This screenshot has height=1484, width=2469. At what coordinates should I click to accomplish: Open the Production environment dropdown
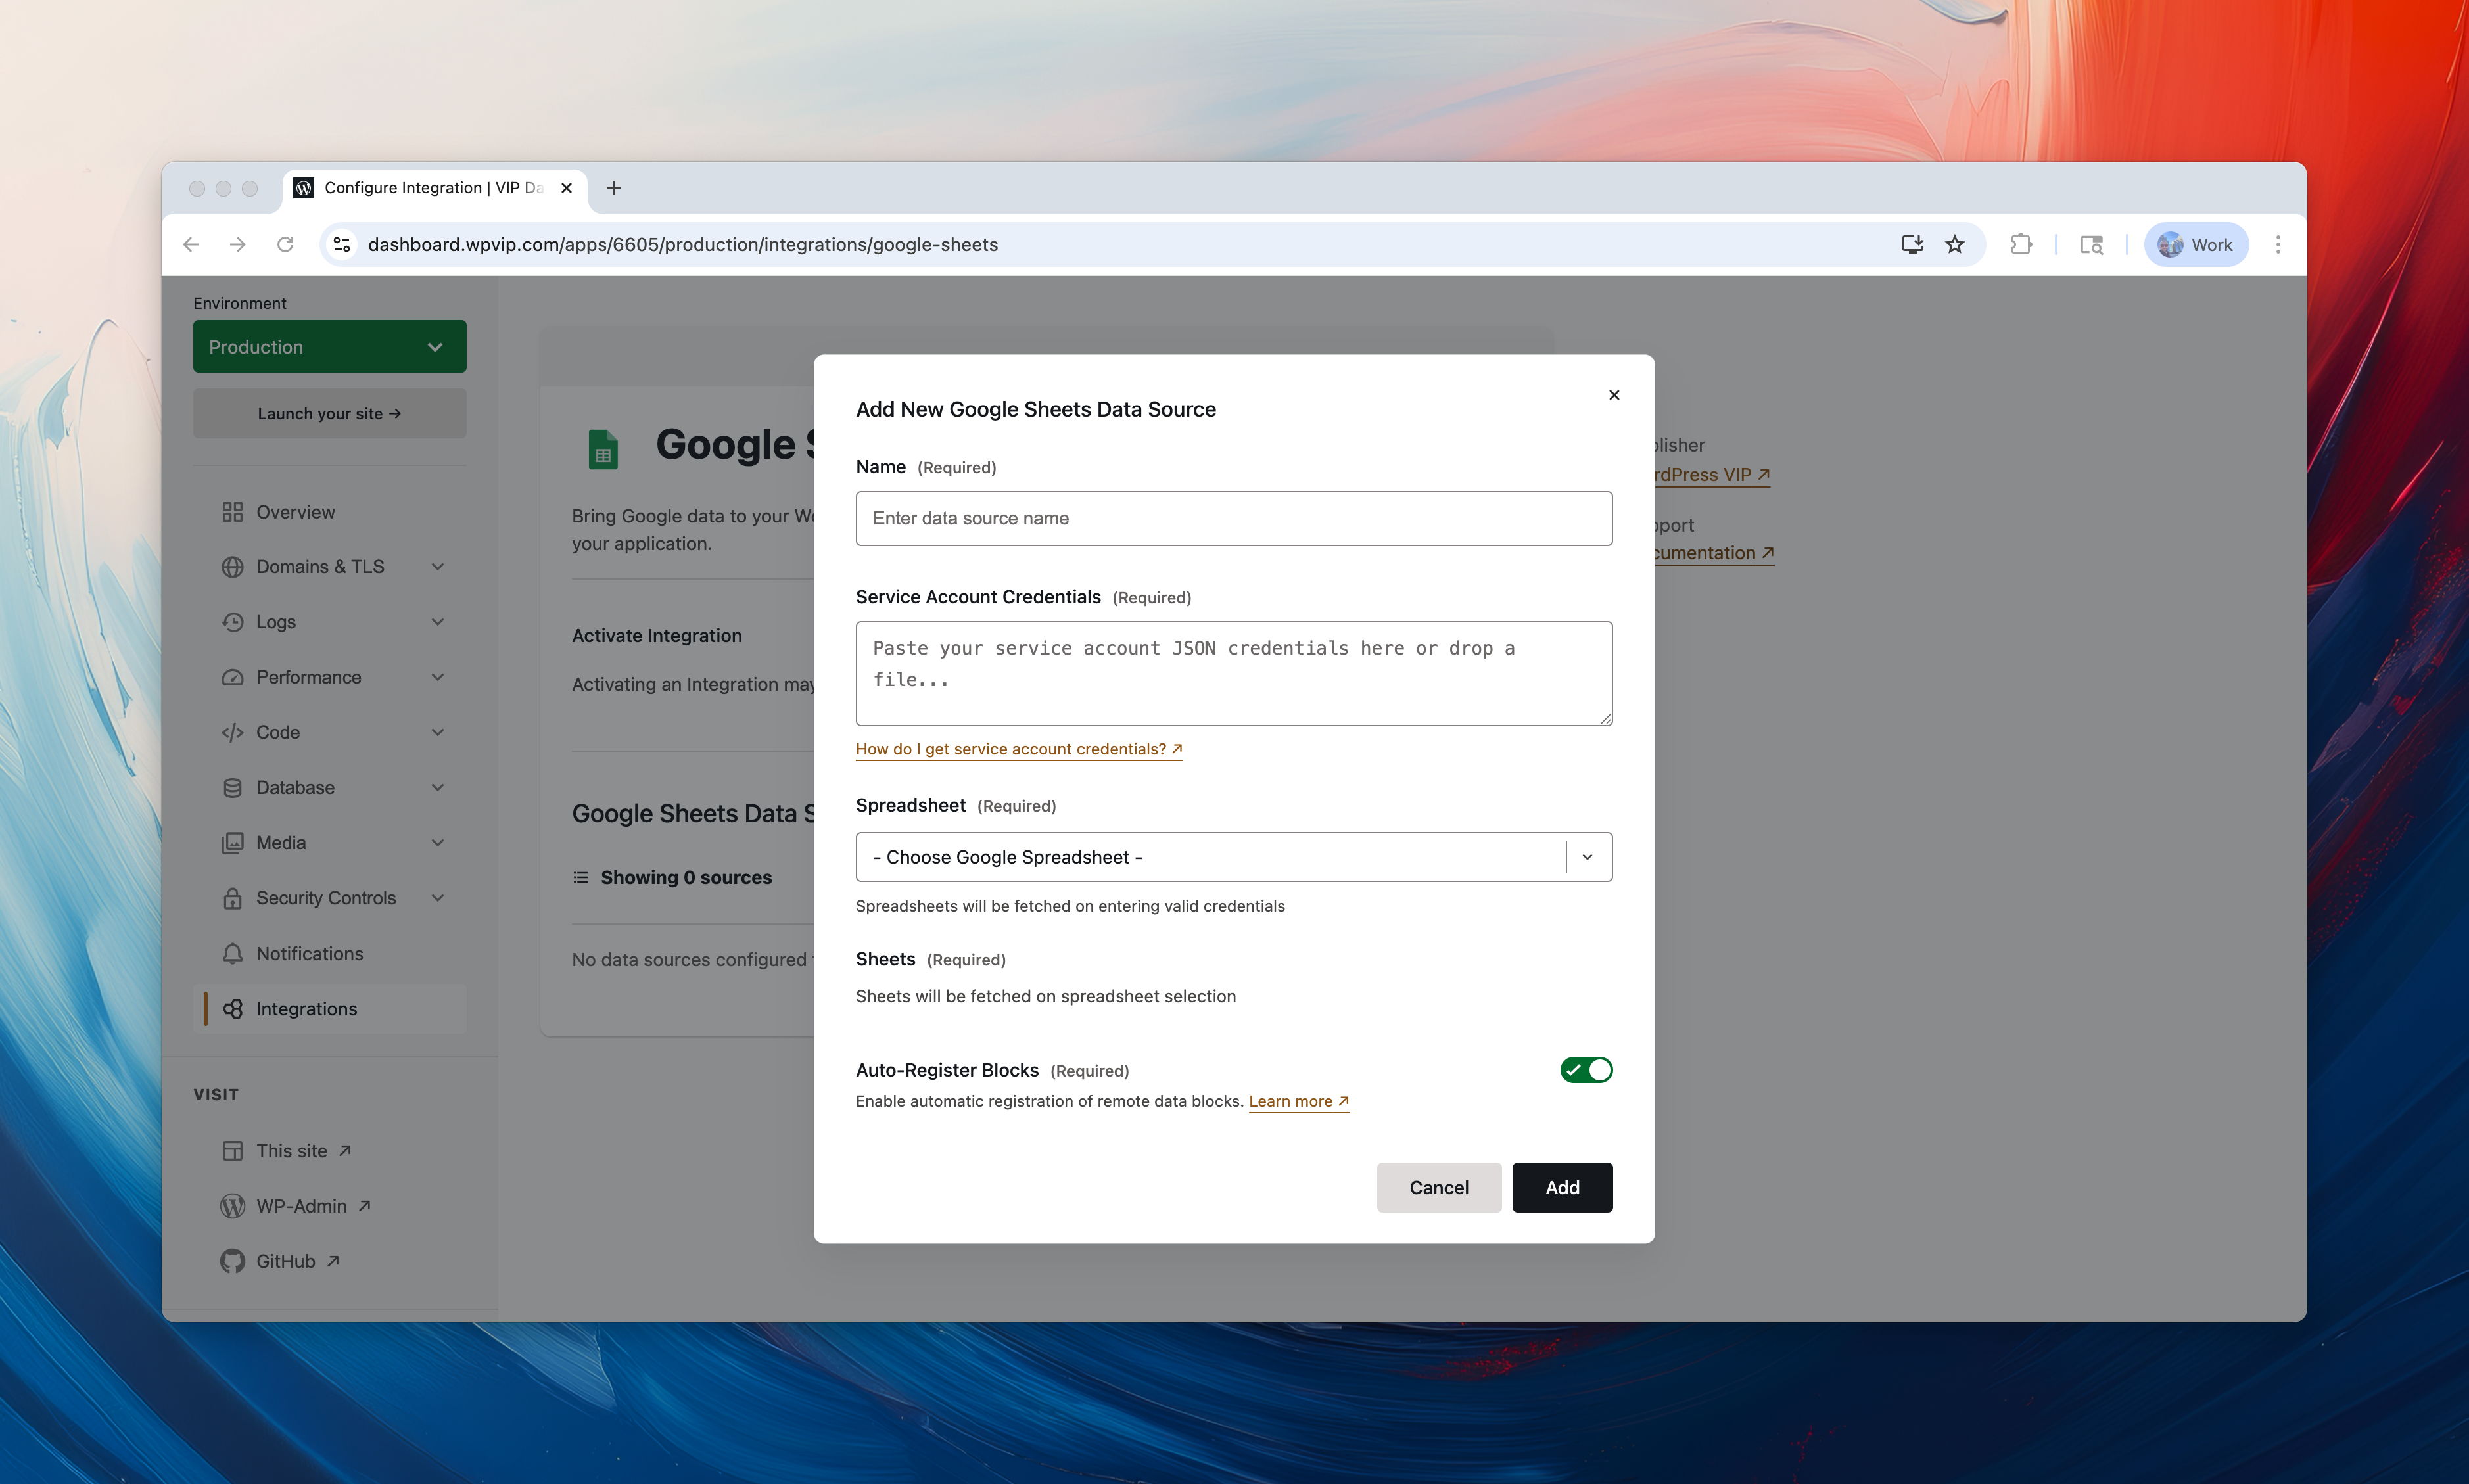[x=329, y=347]
